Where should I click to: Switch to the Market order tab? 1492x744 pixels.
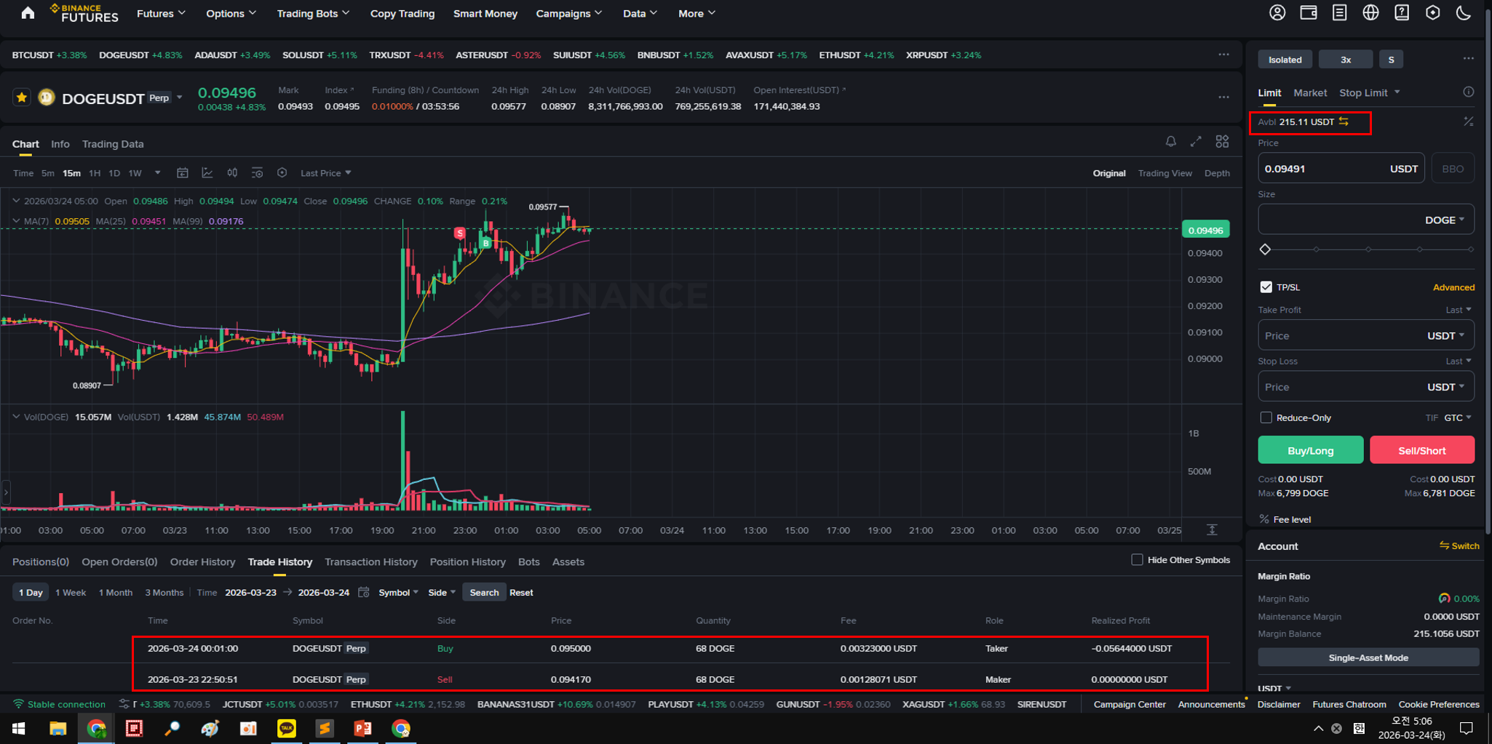coord(1310,92)
